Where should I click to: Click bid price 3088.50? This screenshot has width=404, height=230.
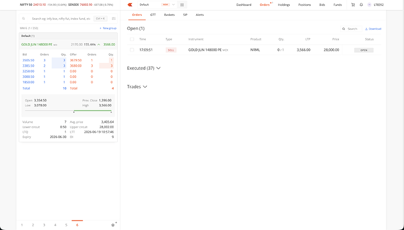[28, 77]
